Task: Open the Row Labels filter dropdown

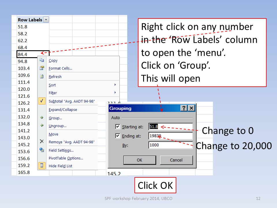Action: coord(46,20)
